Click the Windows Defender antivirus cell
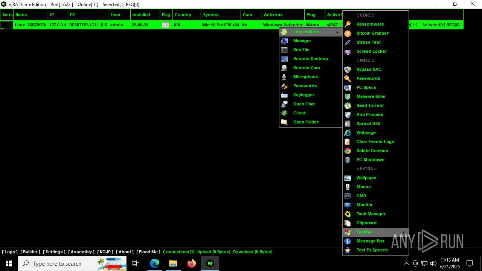482x271 pixels. click(283, 25)
